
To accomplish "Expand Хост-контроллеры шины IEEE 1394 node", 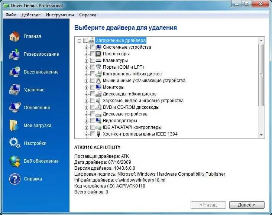I will click(x=86, y=134).
